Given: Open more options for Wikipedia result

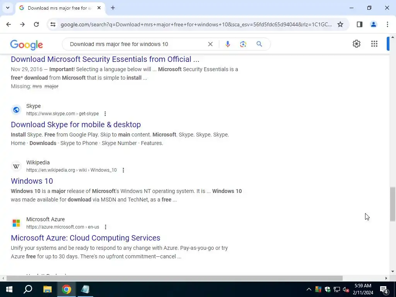Looking at the screenshot, I should (123, 170).
